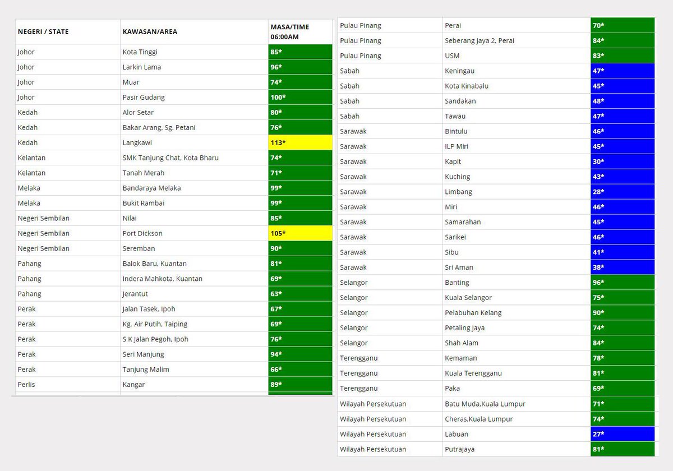Click the Tanah Merah area cell
The image size is (673, 471).
click(x=194, y=173)
